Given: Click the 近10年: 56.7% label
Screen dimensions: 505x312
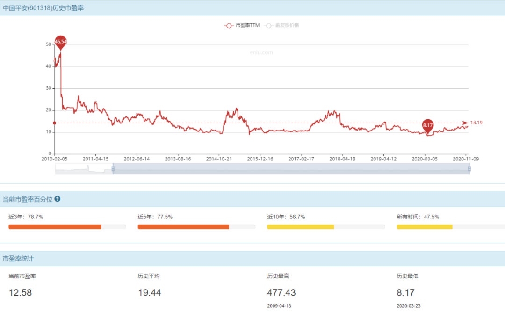Looking at the screenshot, I should (x=286, y=217).
